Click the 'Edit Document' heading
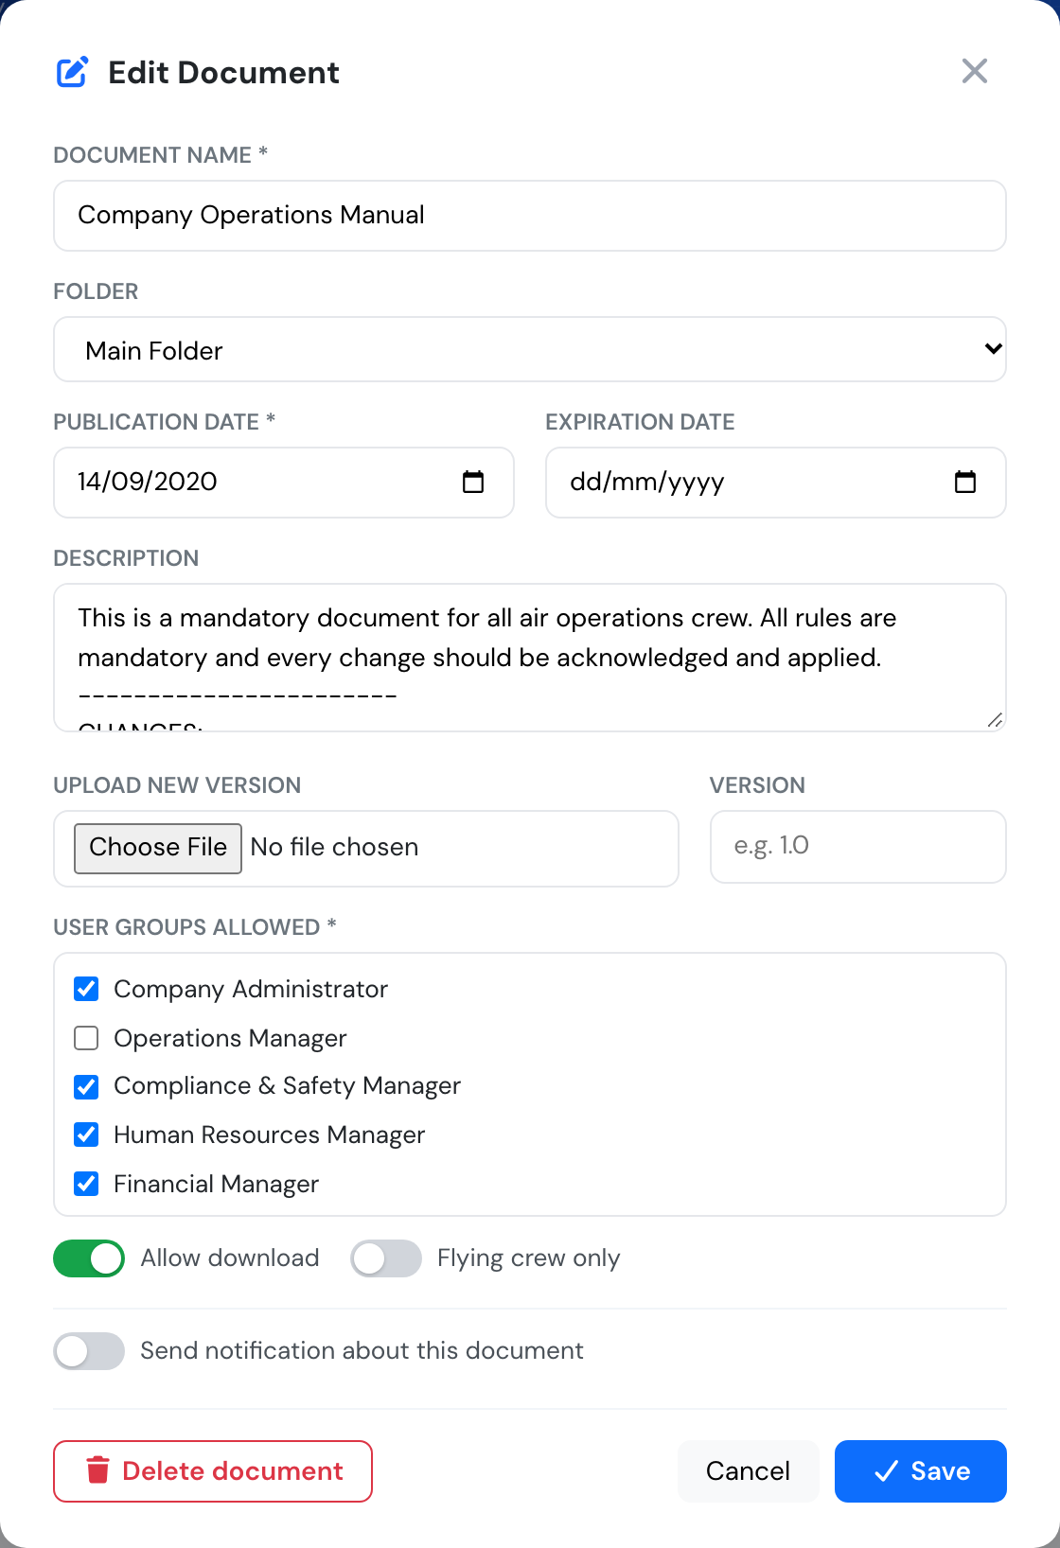 224,73
